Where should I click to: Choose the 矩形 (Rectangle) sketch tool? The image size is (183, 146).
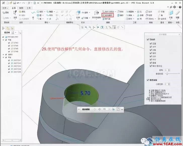(40, 12)
